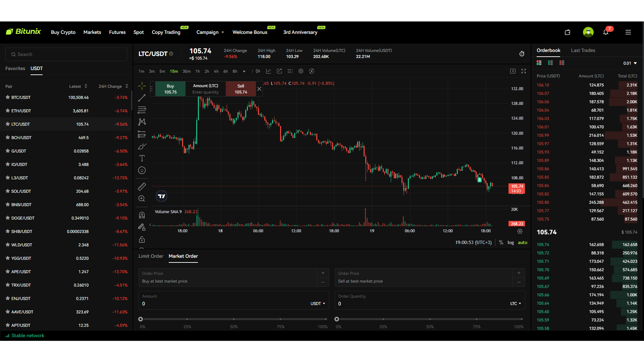Image resolution: width=644 pixels, height=362 pixels.
Task: Open the Campaign dropdown menu
Action: pos(210,32)
